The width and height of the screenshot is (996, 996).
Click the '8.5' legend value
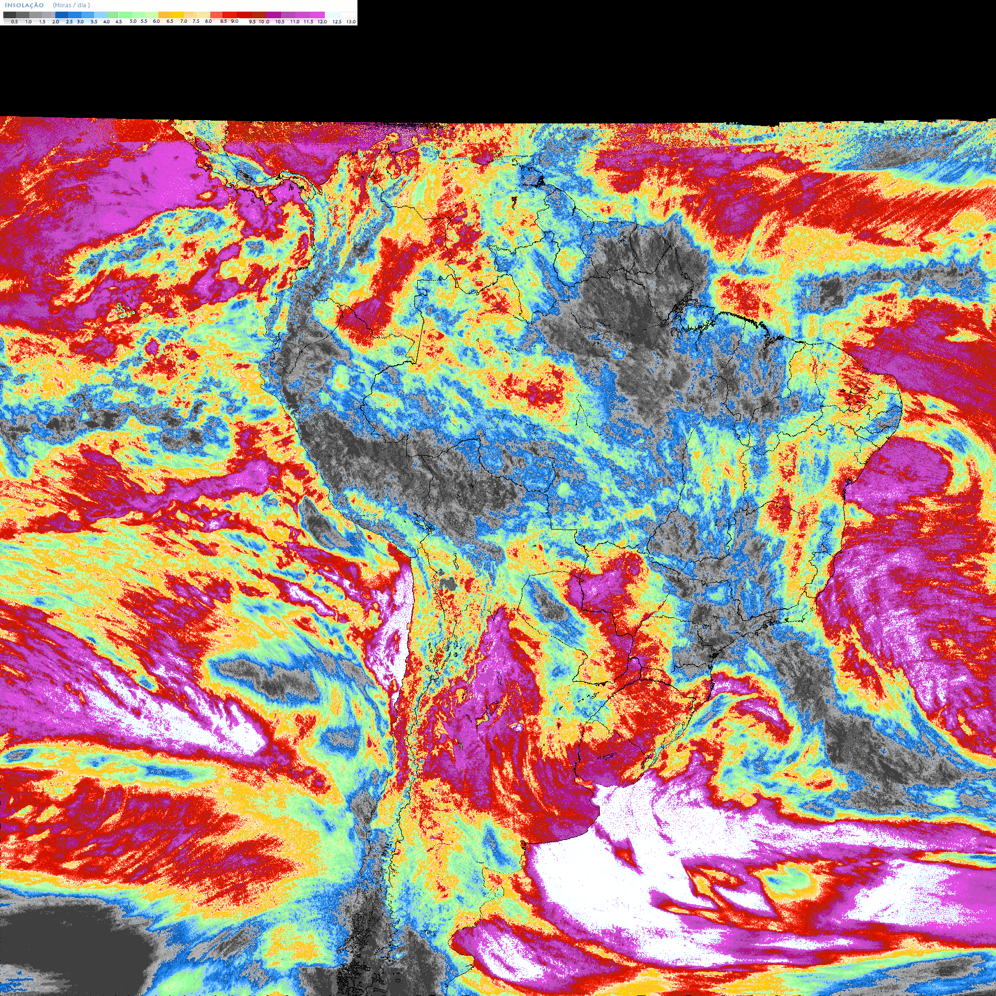pyautogui.click(x=224, y=21)
